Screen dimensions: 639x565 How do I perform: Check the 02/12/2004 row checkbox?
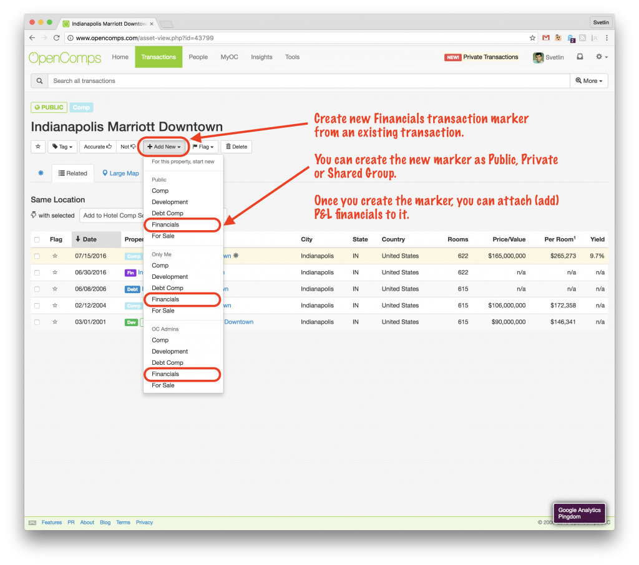[x=37, y=306]
